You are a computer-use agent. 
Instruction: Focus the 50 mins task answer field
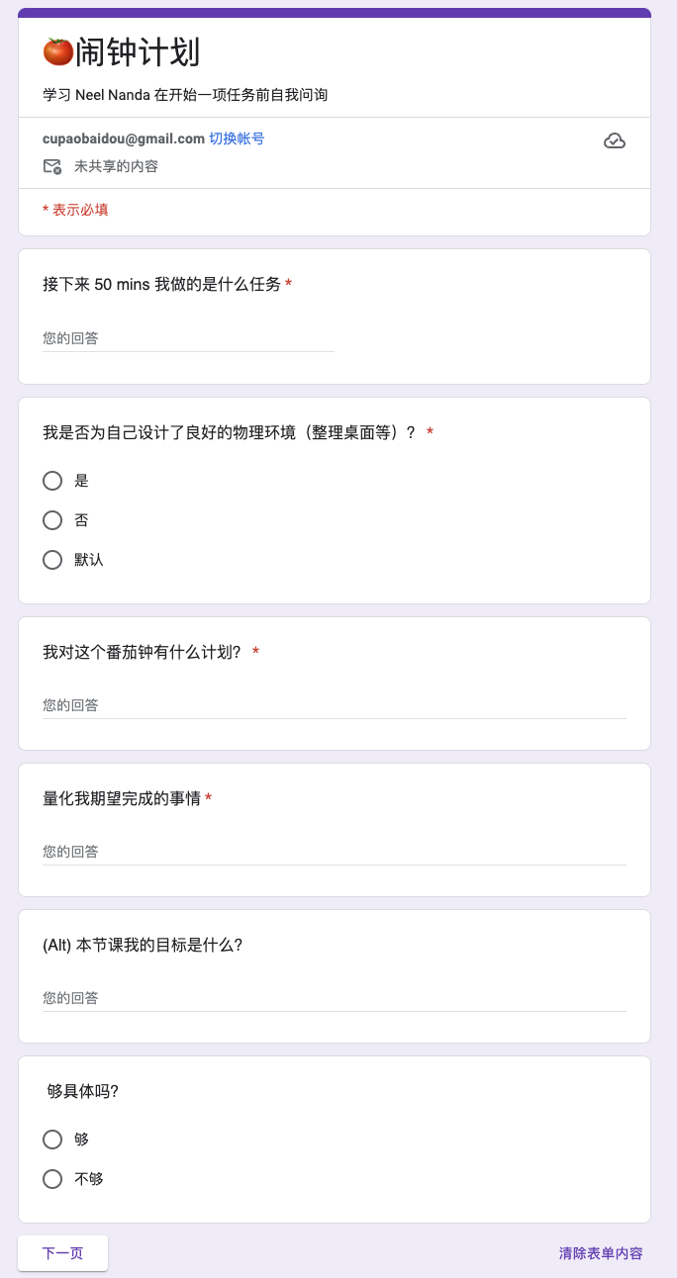click(188, 338)
